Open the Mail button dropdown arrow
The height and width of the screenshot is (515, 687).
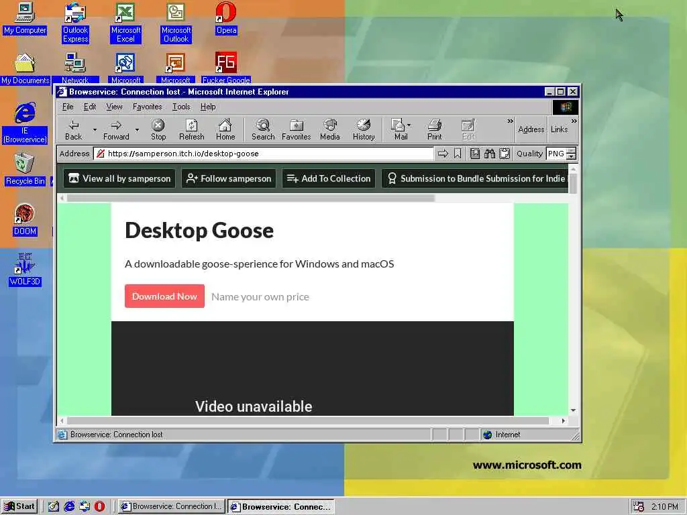(409, 125)
